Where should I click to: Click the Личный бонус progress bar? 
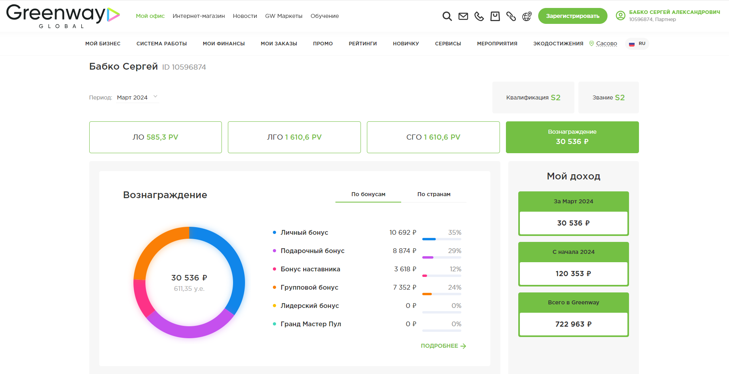point(441,239)
